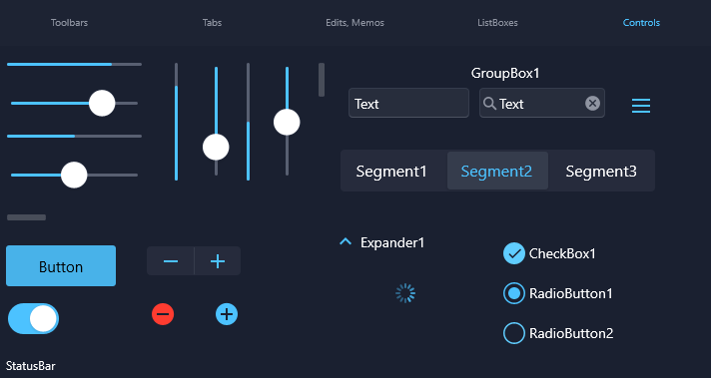The image size is (711, 378).
Task: Focus the search Text field
Action: [542, 103]
